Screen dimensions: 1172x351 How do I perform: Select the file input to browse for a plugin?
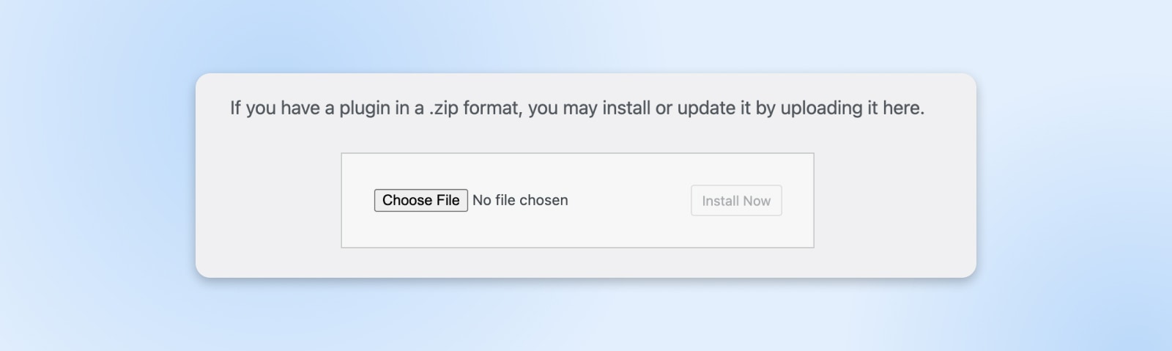[x=420, y=200]
